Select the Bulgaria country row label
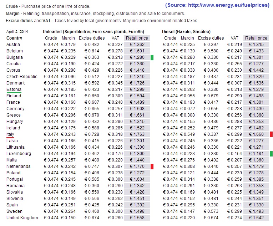This screenshot has width=273, height=226. pos(15,57)
